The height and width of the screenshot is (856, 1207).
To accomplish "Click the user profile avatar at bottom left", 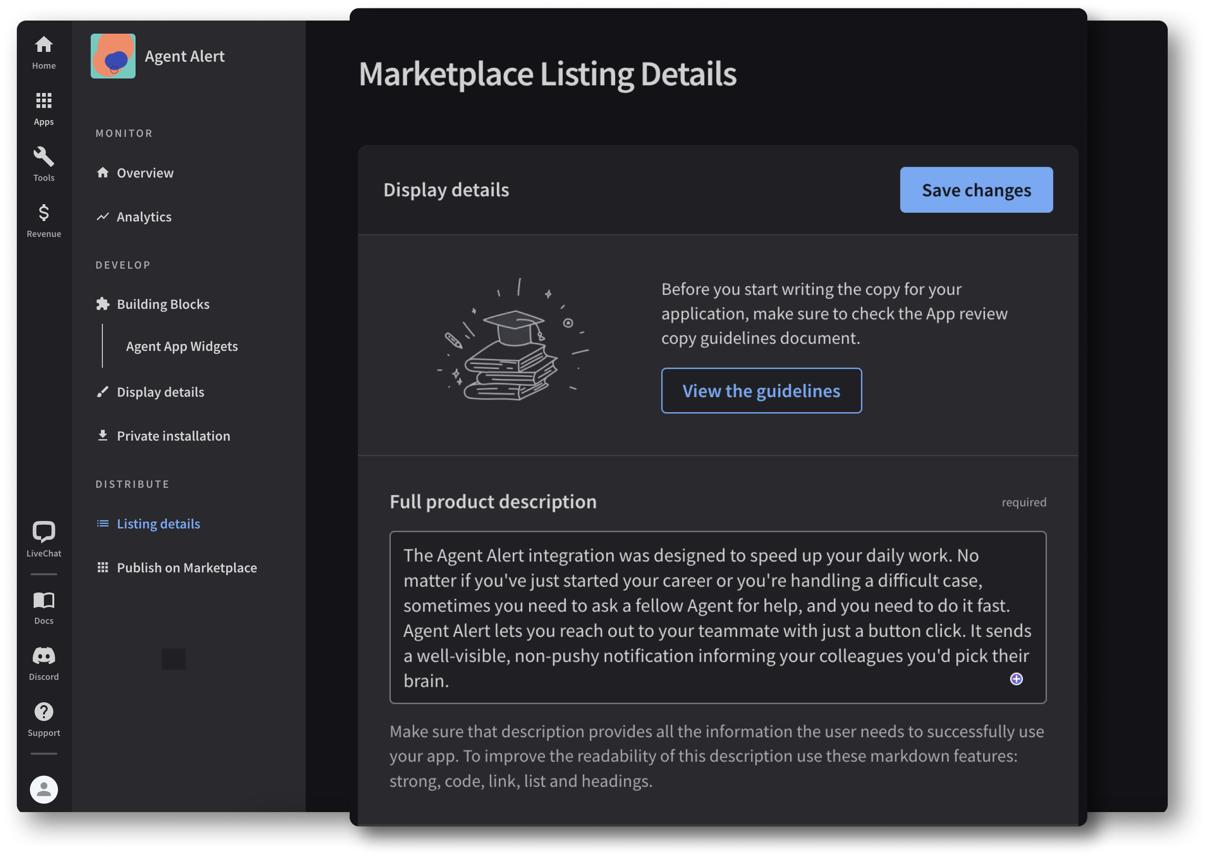I will click(44, 790).
